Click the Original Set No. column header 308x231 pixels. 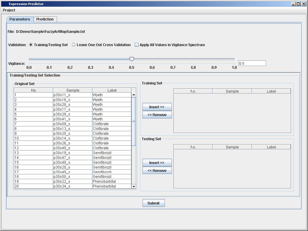(34, 90)
